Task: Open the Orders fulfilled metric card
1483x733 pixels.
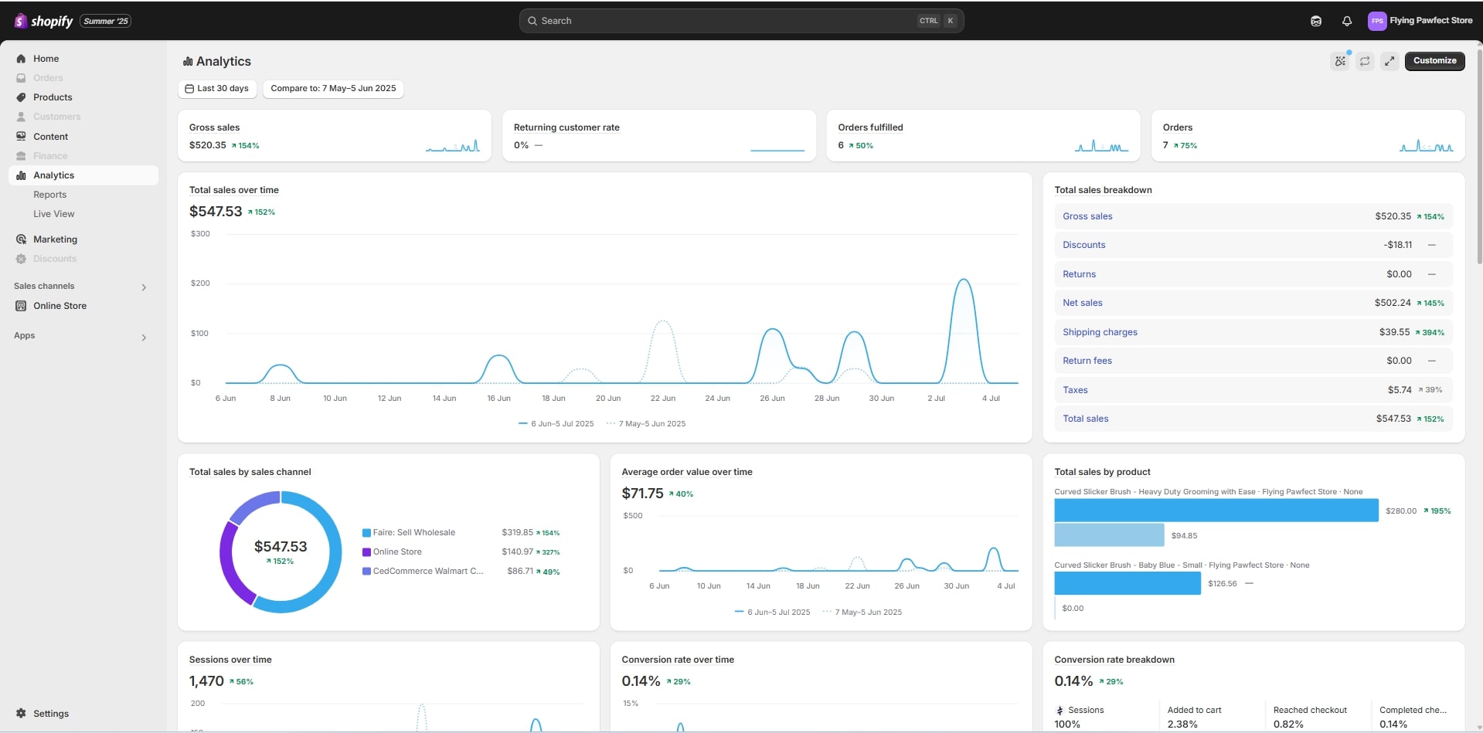Action: (x=983, y=136)
